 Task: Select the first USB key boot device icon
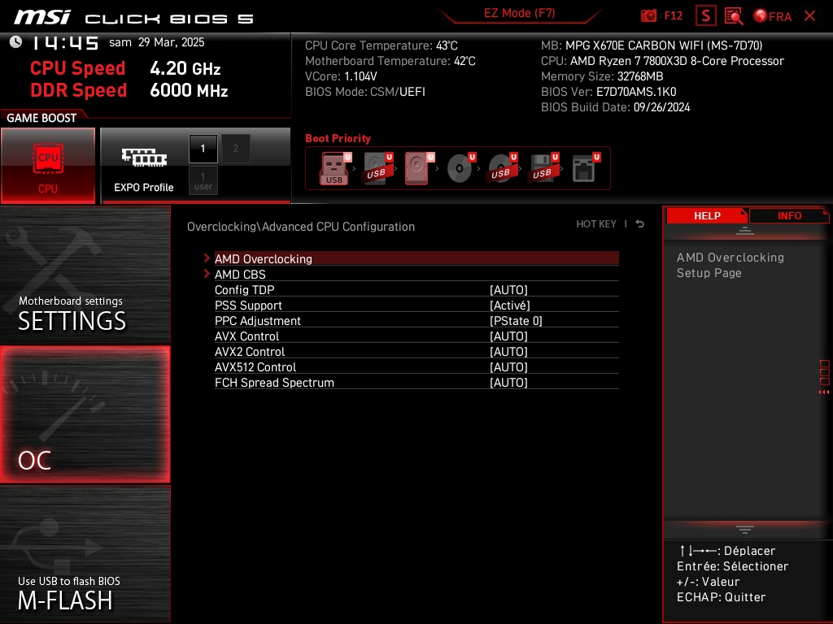(x=334, y=169)
